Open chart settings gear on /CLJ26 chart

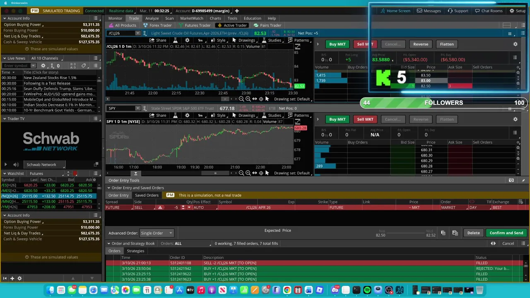187,40
